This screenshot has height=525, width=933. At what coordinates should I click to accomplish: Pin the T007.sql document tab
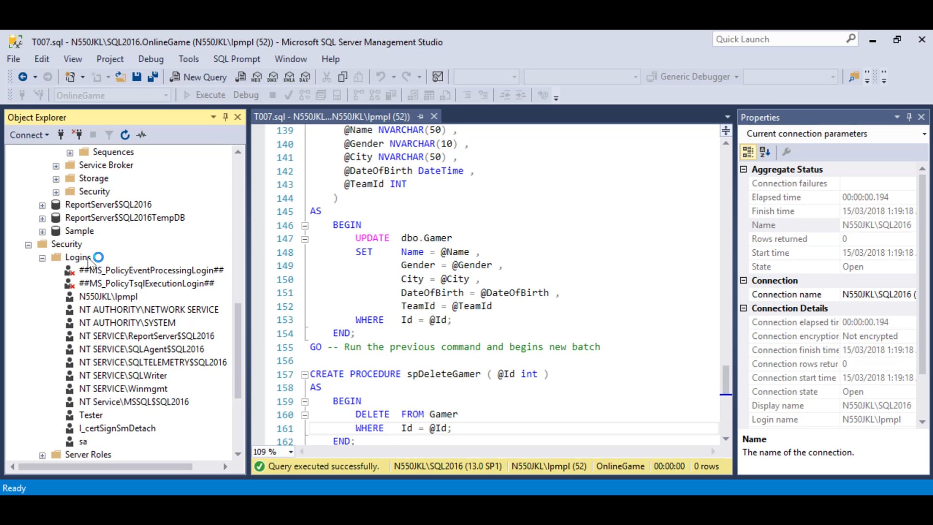(x=420, y=117)
